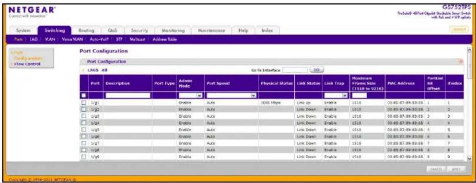The width and height of the screenshot is (476, 183).
Task: Select the Address Table submenu link
Action: (164, 39)
